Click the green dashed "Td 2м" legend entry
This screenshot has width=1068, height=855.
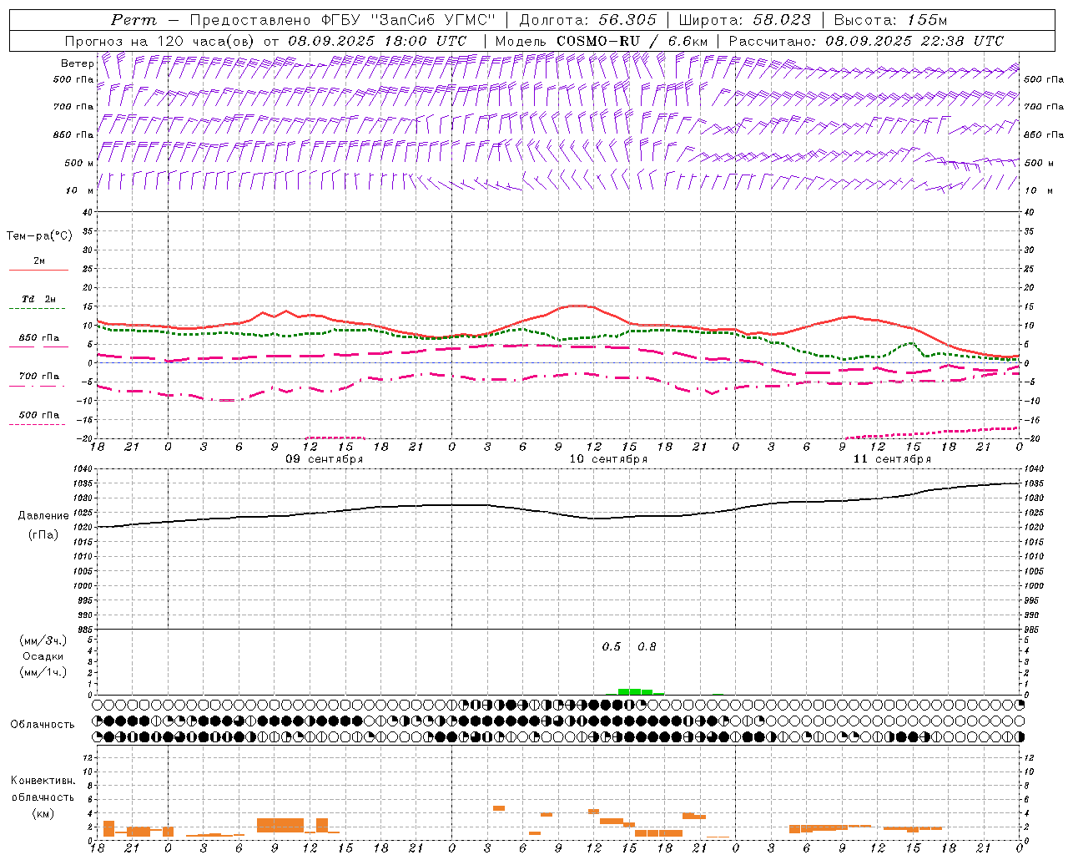(38, 303)
